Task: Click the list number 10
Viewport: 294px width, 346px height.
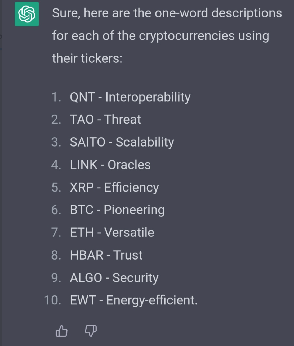Action: [52, 301]
